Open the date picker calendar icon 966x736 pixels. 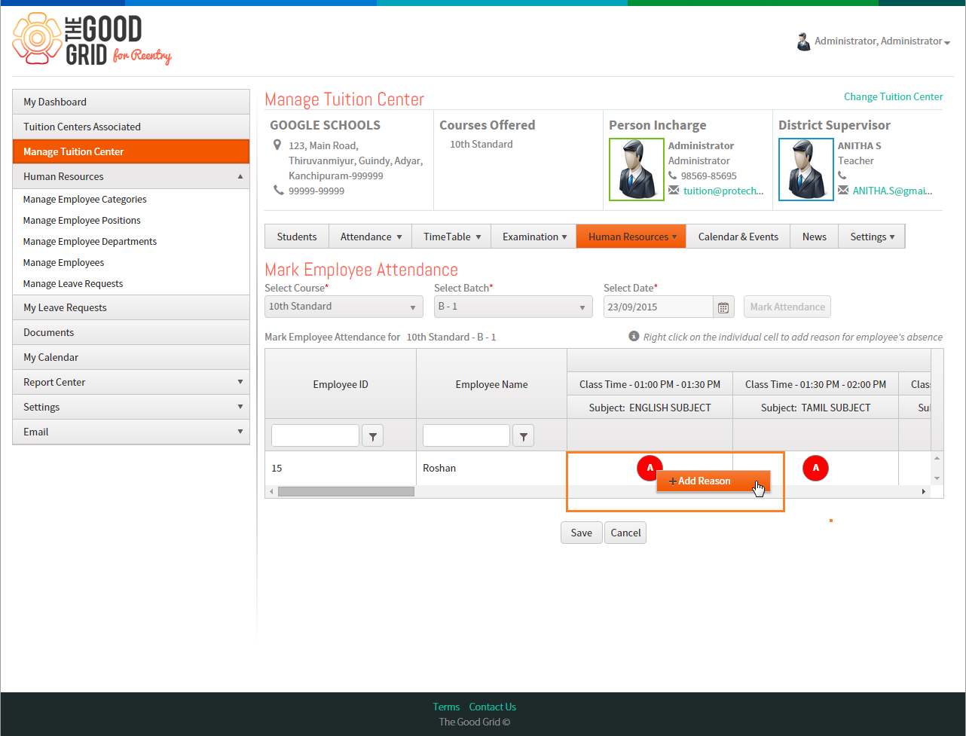(723, 307)
